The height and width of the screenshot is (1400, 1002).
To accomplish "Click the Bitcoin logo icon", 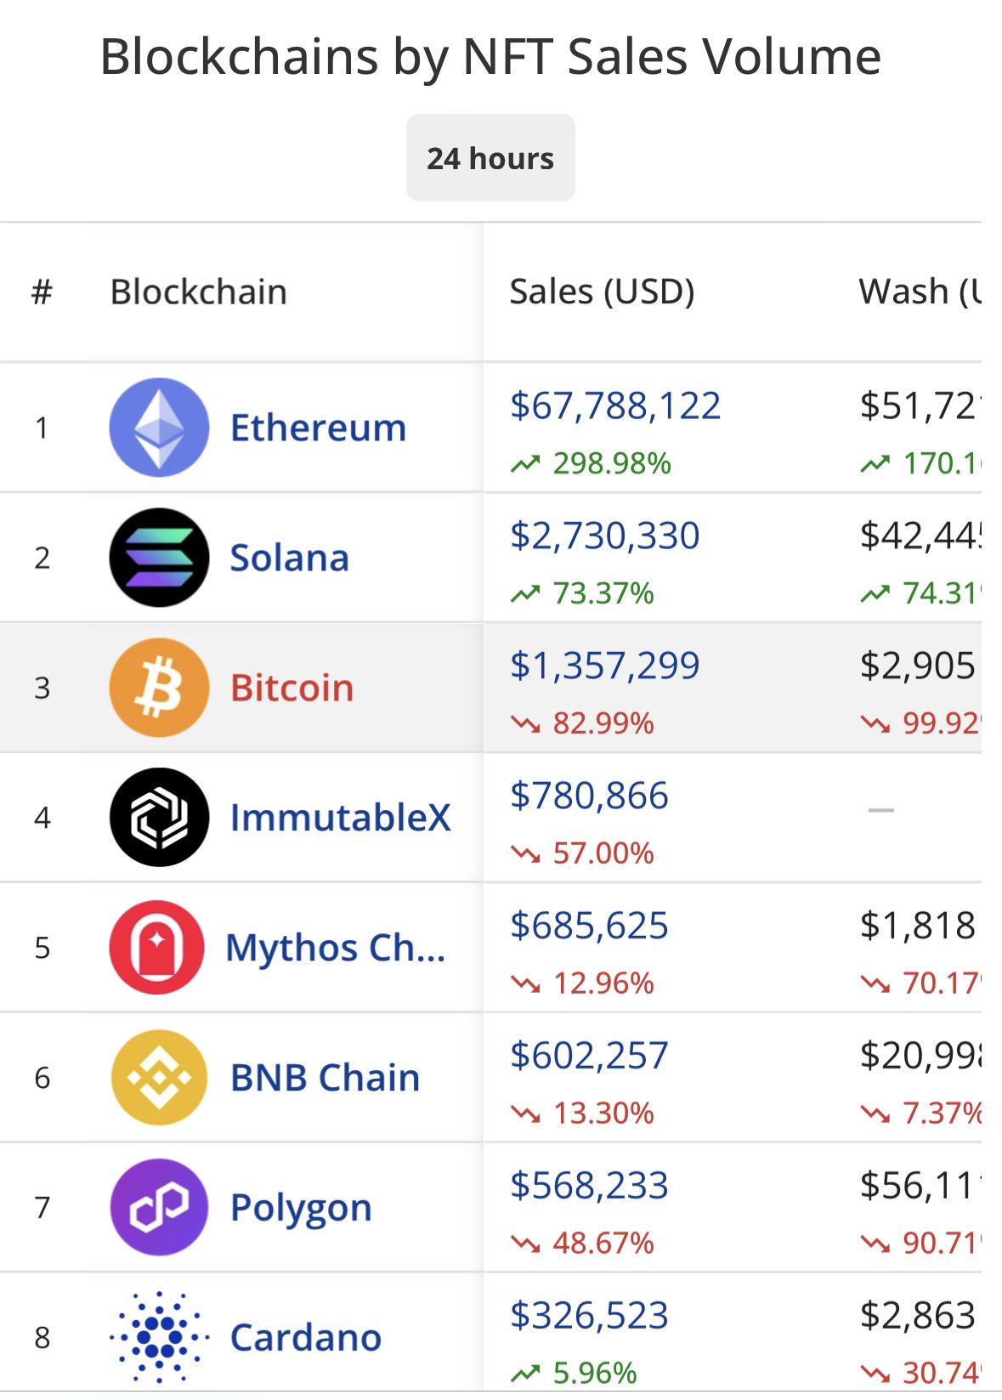I will click(x=159, y=688).
